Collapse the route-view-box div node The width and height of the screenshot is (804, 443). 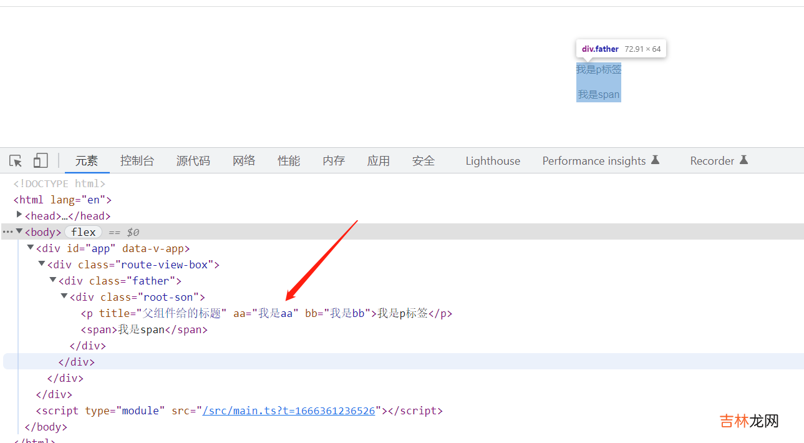click(x=42, y=264)
